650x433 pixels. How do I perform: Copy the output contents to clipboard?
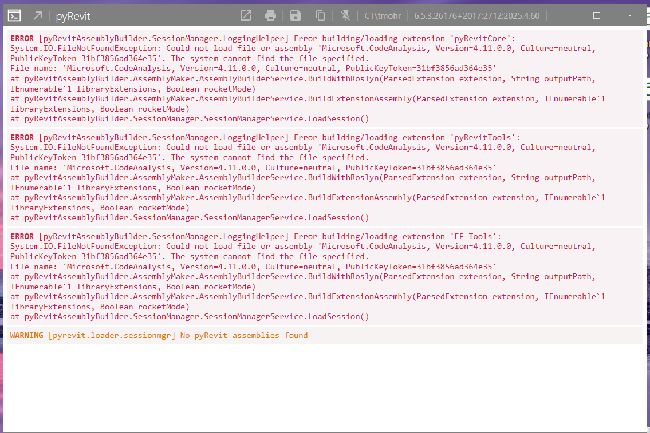320,16
